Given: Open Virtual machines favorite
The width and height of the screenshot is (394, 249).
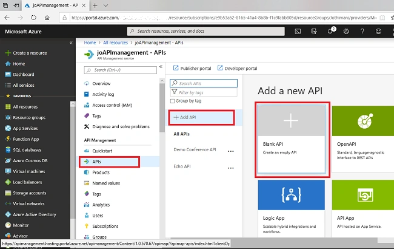Looking at the screenshot, I should click(x=25, y=171).
